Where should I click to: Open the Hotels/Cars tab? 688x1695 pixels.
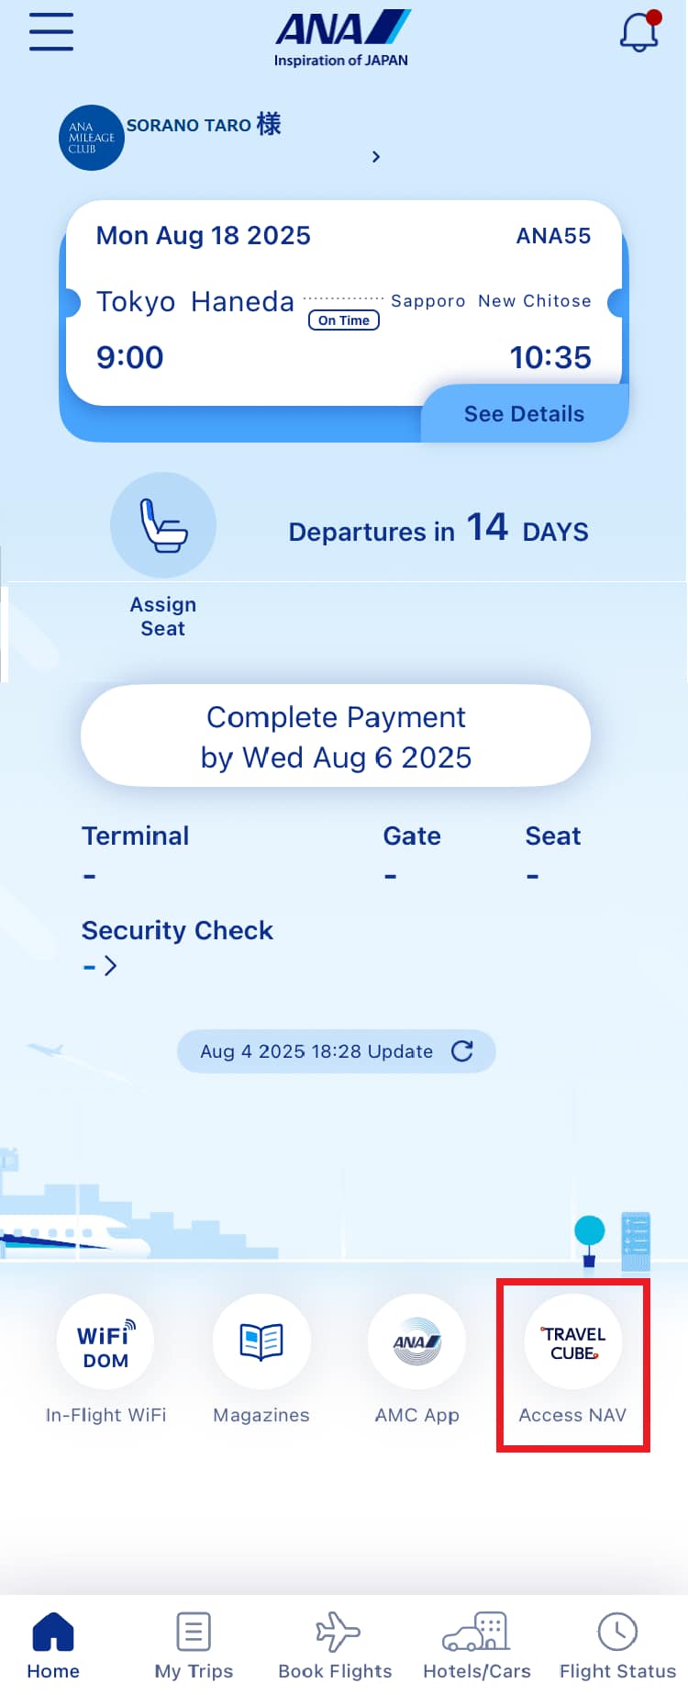[x=477, y=1645]
